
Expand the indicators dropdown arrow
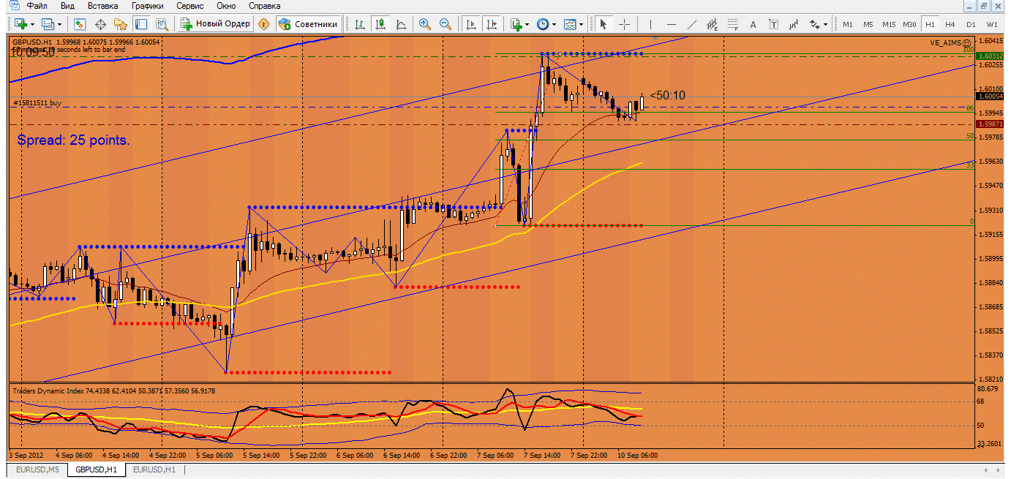coord(527,24)
